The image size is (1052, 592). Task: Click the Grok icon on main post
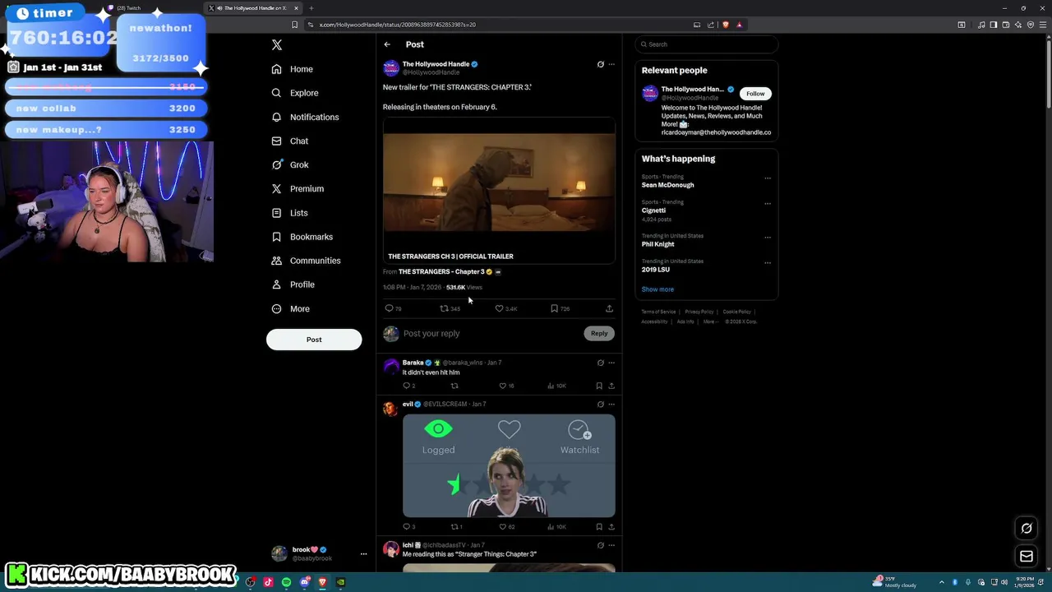[600, 64]
